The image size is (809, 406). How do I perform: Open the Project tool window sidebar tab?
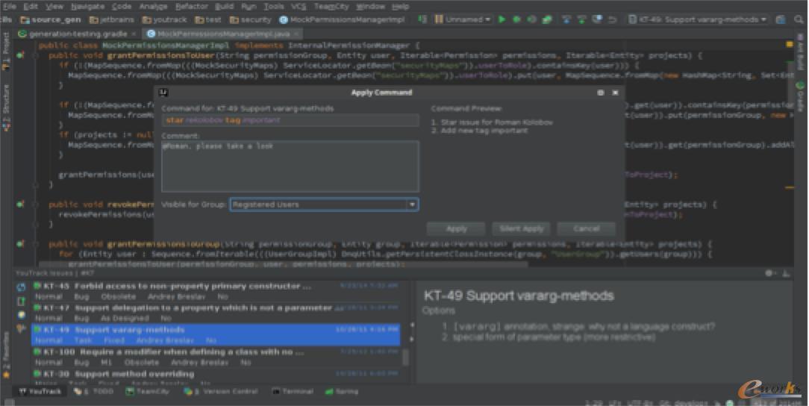tap(6, 51)
